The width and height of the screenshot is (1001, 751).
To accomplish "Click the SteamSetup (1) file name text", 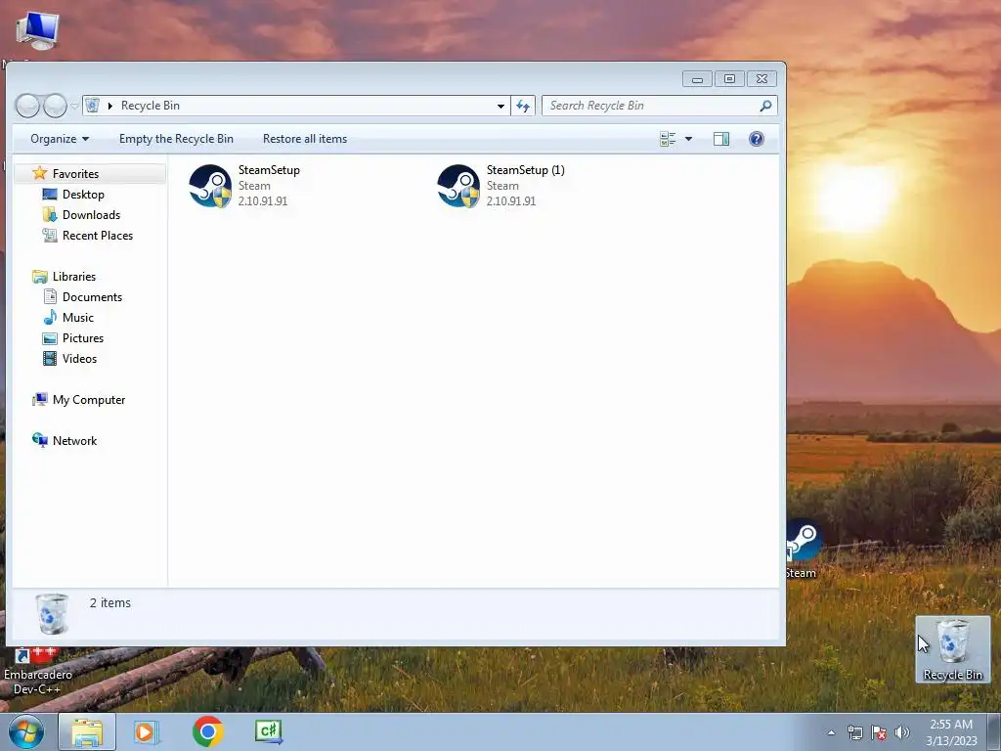I will (525, 170).
